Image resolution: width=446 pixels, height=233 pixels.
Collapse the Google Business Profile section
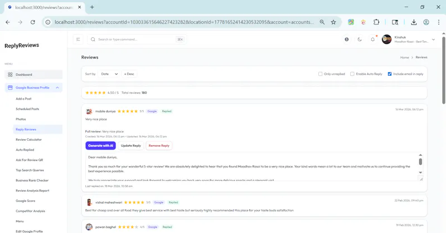point(57,88)
